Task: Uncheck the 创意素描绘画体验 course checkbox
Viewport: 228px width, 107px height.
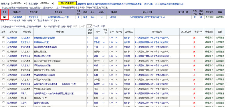Action: pos(3,37)
